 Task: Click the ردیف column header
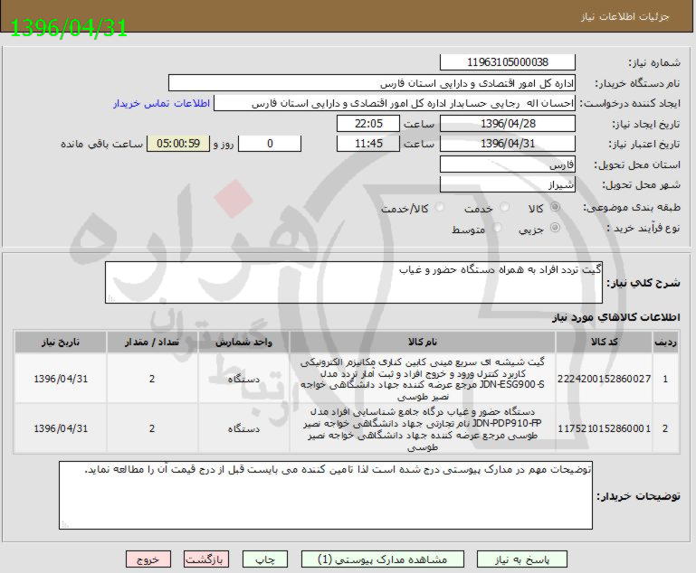click(665, 342)
